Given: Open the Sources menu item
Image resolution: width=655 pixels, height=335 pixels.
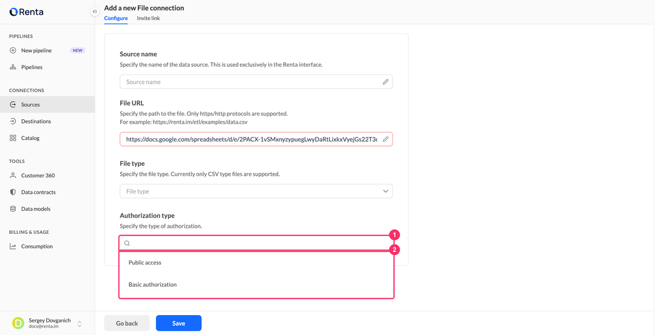Looking at the screenshot, I should pos(47,105).
